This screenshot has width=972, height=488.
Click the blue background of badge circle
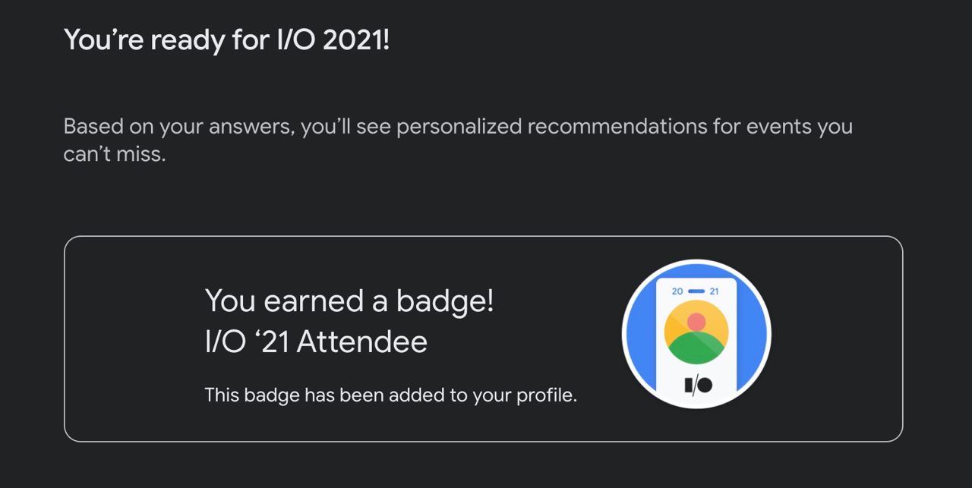[x=642, y=334]
